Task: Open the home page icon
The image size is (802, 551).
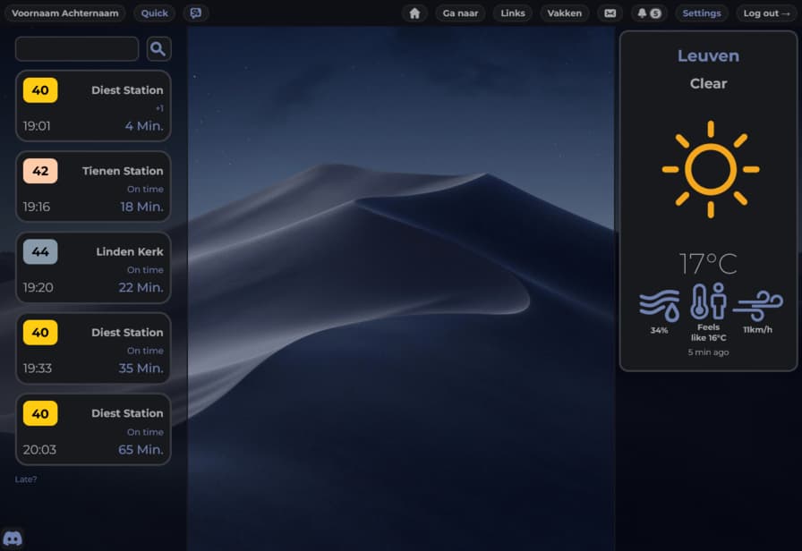Action: 414,13
